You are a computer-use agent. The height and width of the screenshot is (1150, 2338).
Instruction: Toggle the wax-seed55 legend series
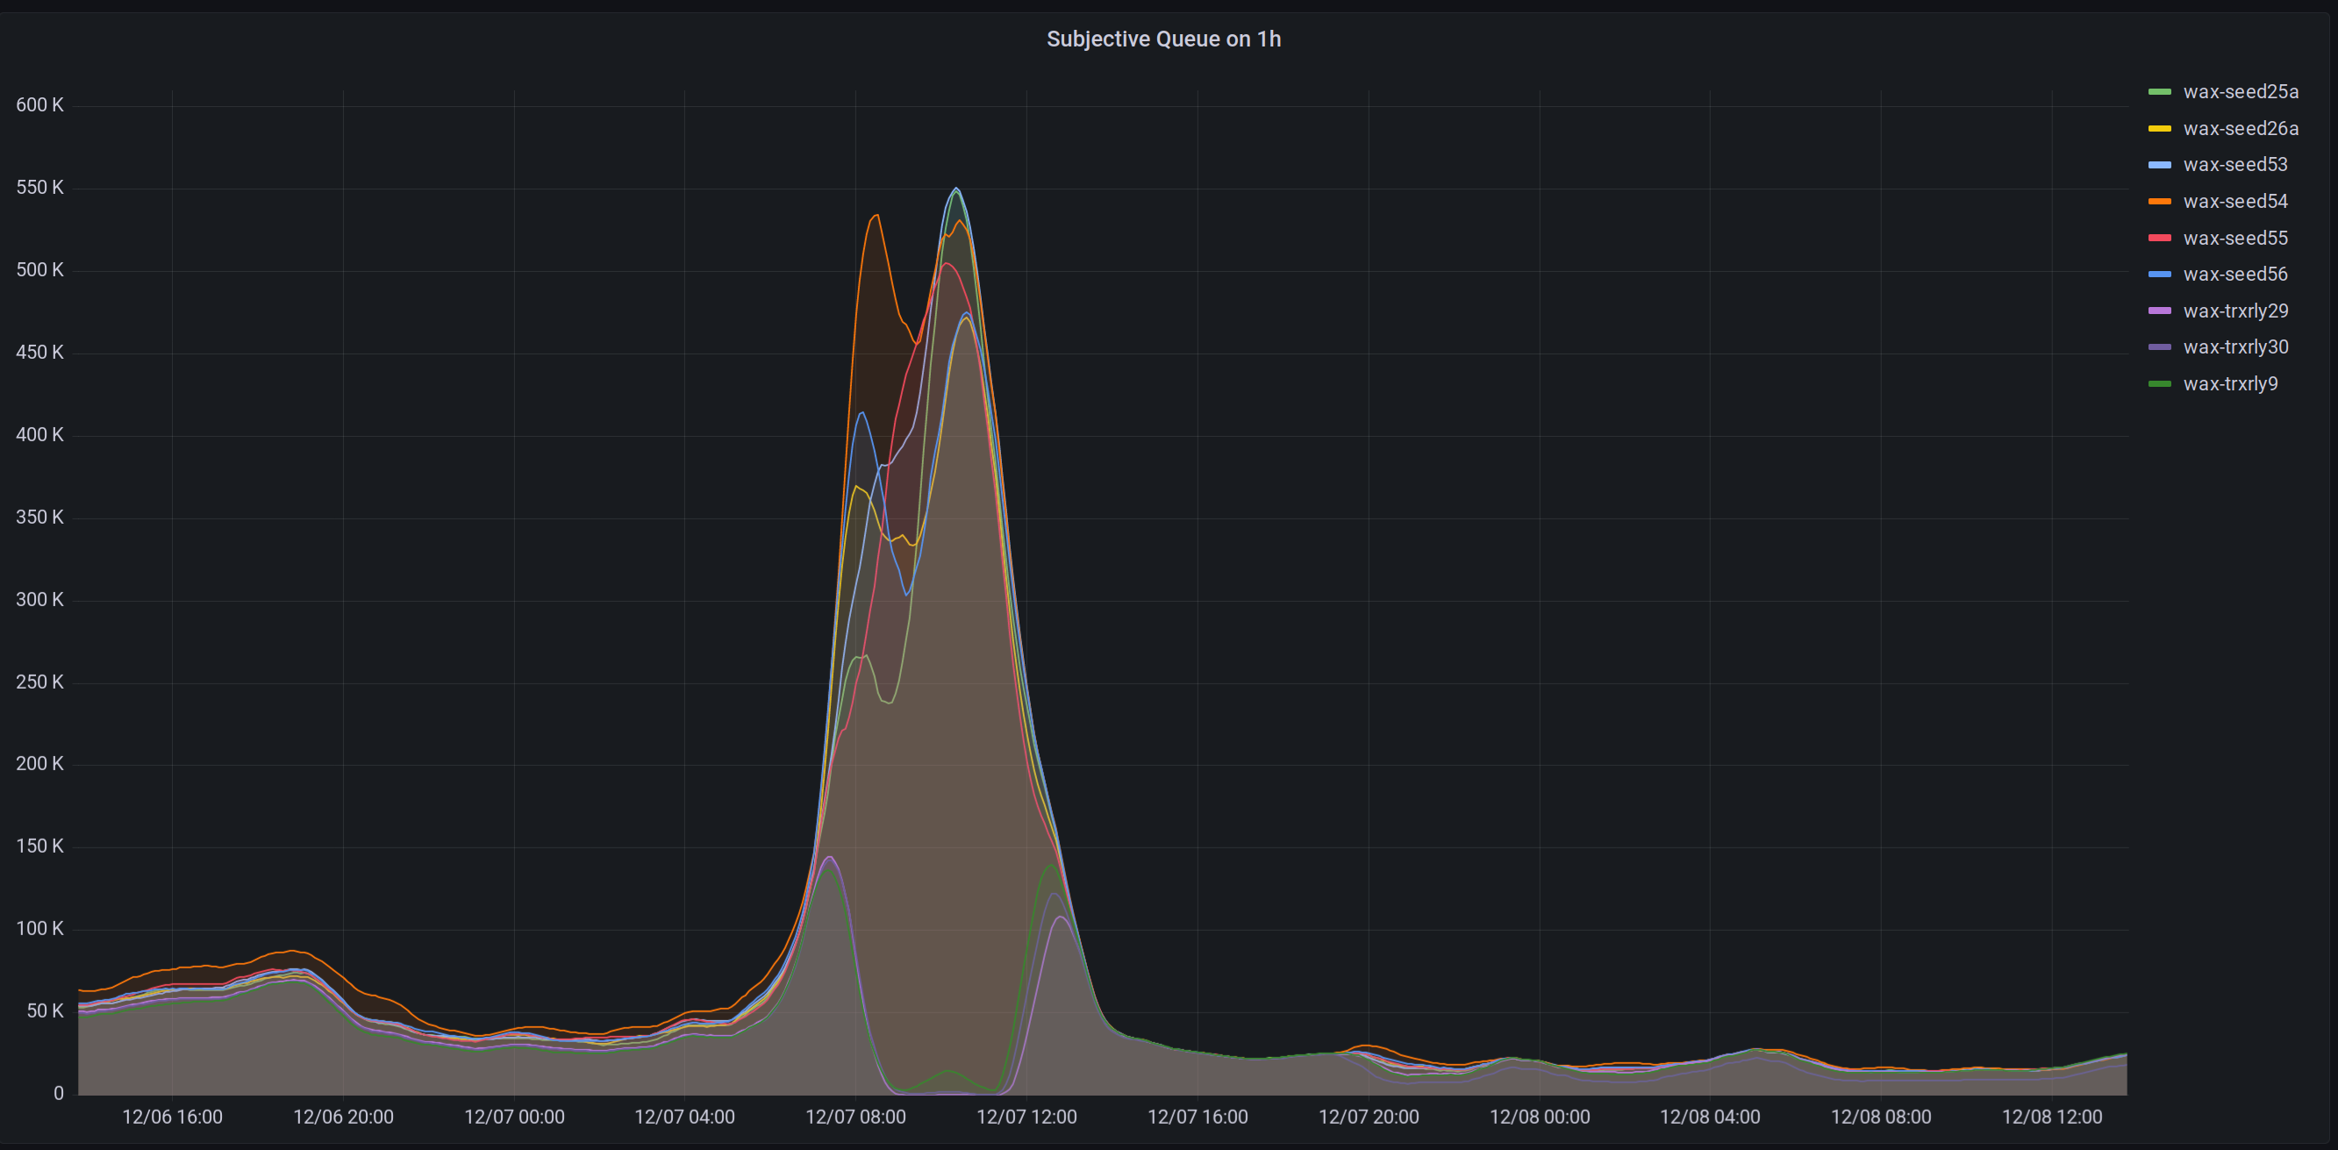(2234, 238)
